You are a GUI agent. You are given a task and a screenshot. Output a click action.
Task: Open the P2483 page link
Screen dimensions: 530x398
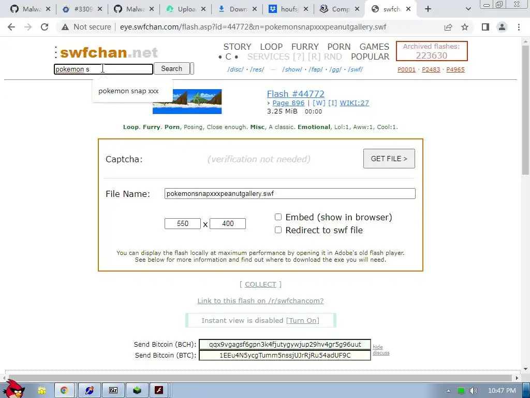(431, 69)
